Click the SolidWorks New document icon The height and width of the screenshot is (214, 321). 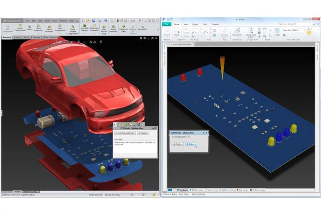[x=81, y=21]
